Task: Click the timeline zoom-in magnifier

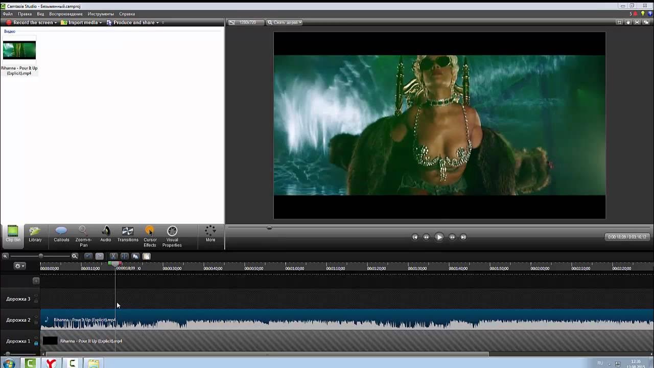Action: pyautogui.click(x=75, y=256)
